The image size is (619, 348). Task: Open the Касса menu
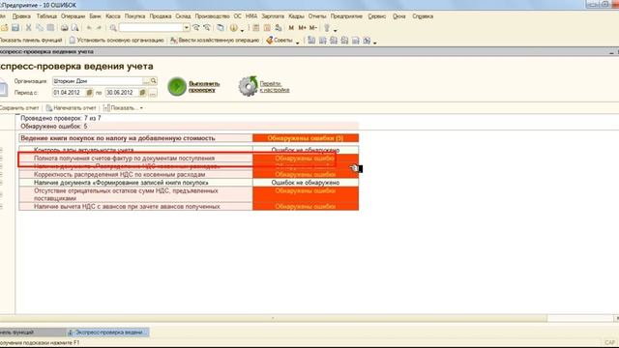coord(113,16)
